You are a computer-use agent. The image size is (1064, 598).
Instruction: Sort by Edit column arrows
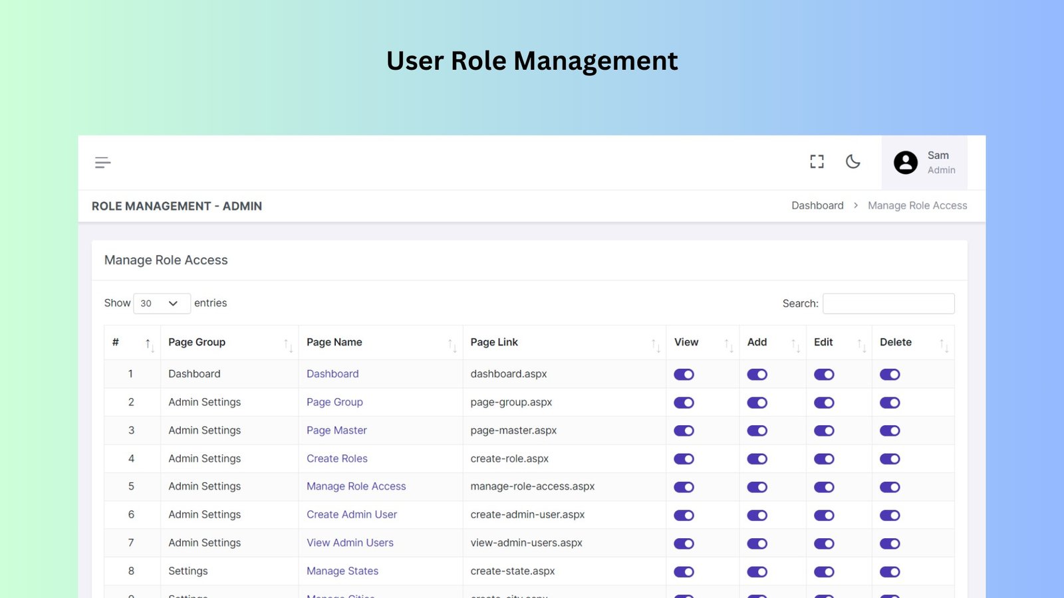861,344
